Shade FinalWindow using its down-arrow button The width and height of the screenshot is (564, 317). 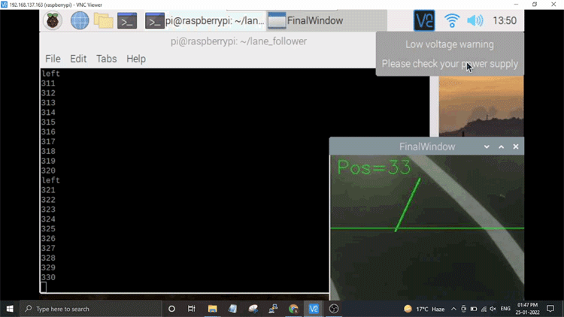pyautogui.click(x=487, y=146)
